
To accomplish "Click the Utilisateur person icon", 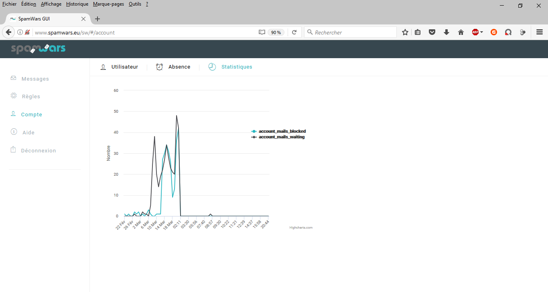I will pos(104,67).
